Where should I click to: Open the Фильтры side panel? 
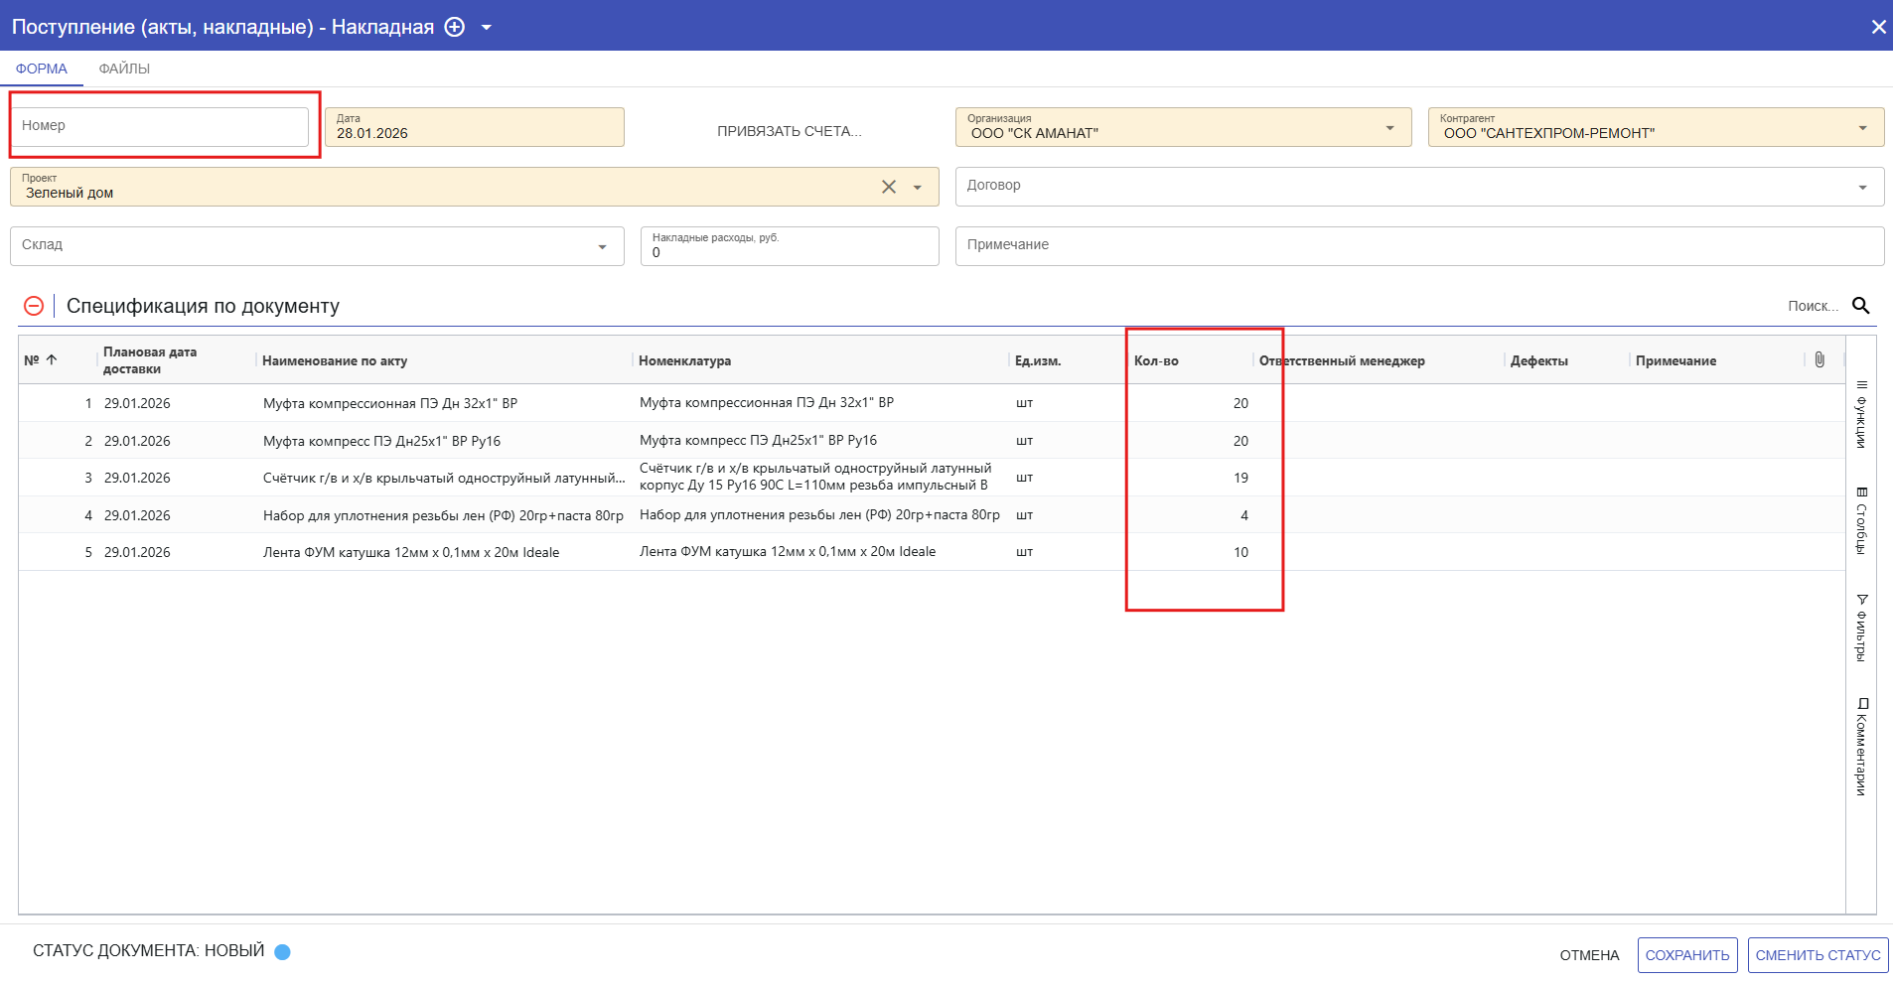tap(1861, 628)
